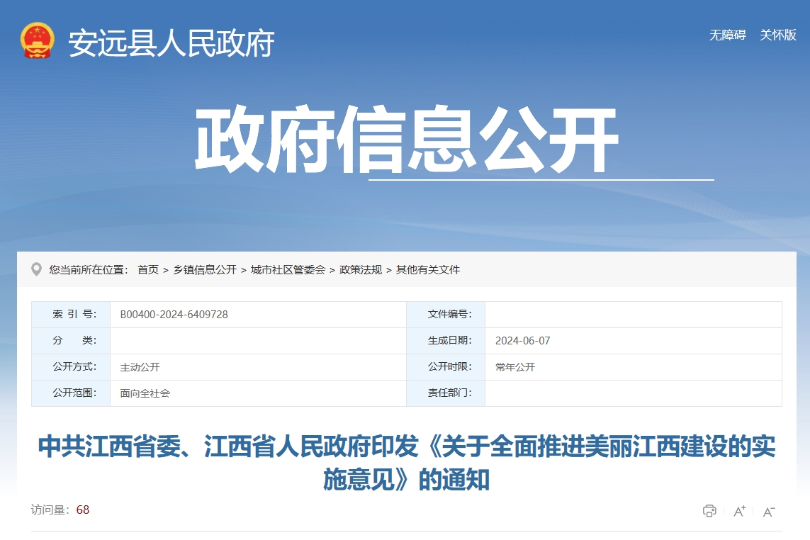This screenshot has width=810, height=540.
Task: Increase font size with A+ icon
Action: click(x=739, y=511)
